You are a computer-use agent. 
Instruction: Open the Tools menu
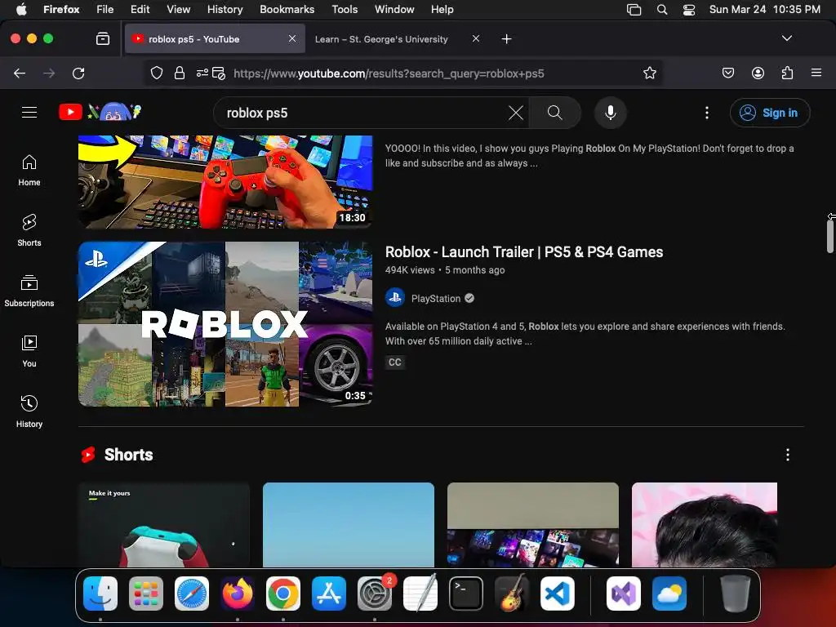[345, 10]
